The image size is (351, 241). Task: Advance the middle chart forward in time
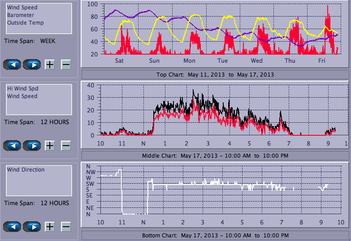[32, 146]
